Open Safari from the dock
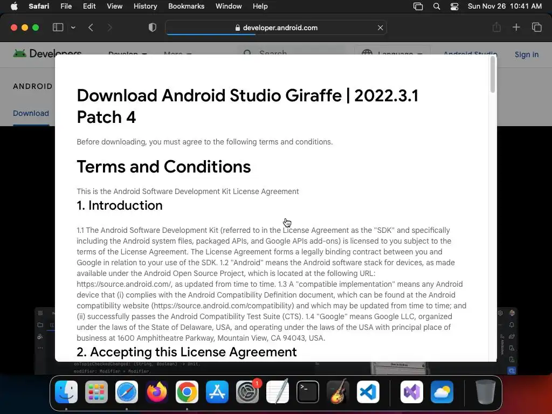 pos(127,392)
